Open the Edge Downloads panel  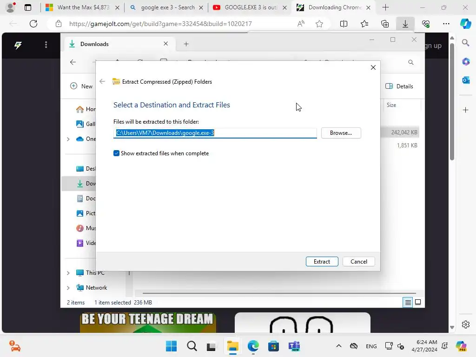[x=405, y=24]
